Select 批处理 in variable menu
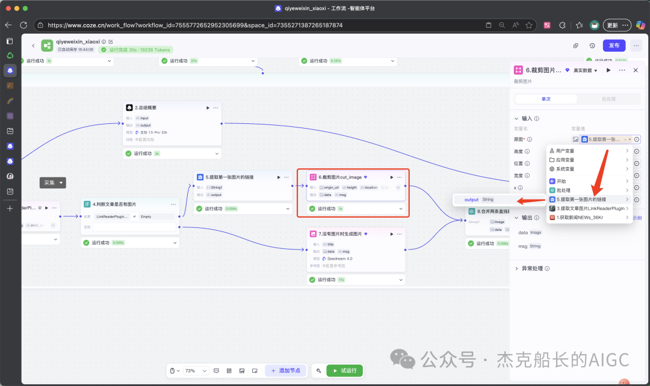Image resolution: width=650 pixels, height=386 pixels. (x=589, y=191)
